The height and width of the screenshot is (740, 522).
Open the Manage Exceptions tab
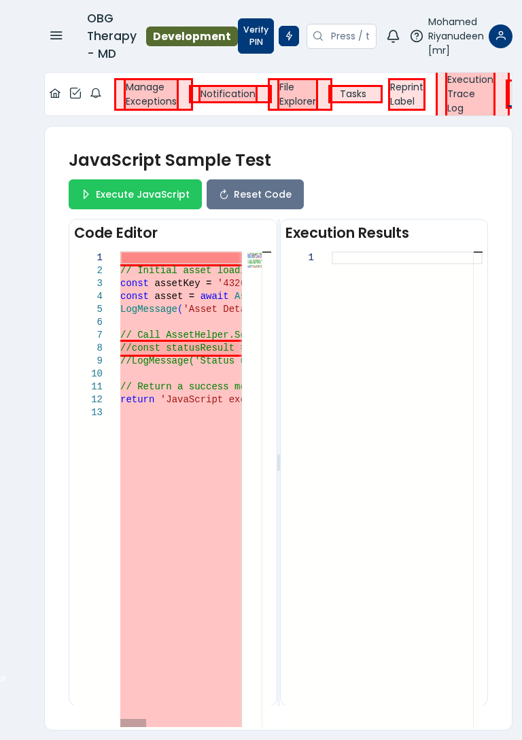click(x=151, y=94)
